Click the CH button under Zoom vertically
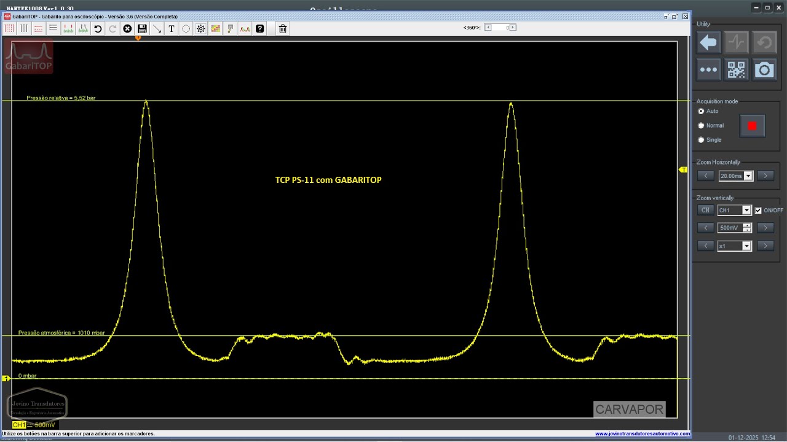Image resolution: width=787 pixels, height=442 pixels. 706,210
